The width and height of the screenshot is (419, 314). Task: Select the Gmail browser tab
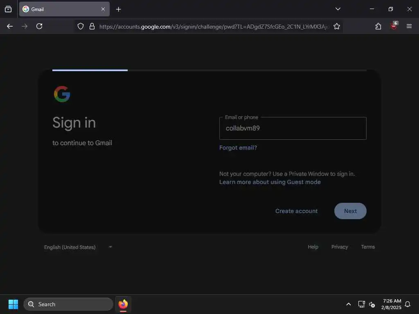point(64,9)
